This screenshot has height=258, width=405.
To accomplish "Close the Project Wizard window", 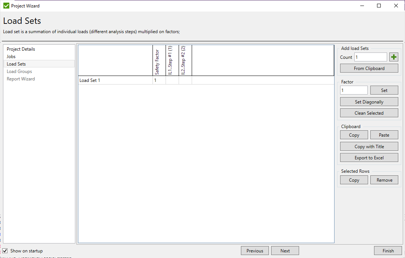I will click(396, 6).
